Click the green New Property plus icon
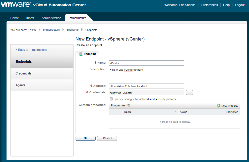 pyautogui.click(x=218, y=106)
